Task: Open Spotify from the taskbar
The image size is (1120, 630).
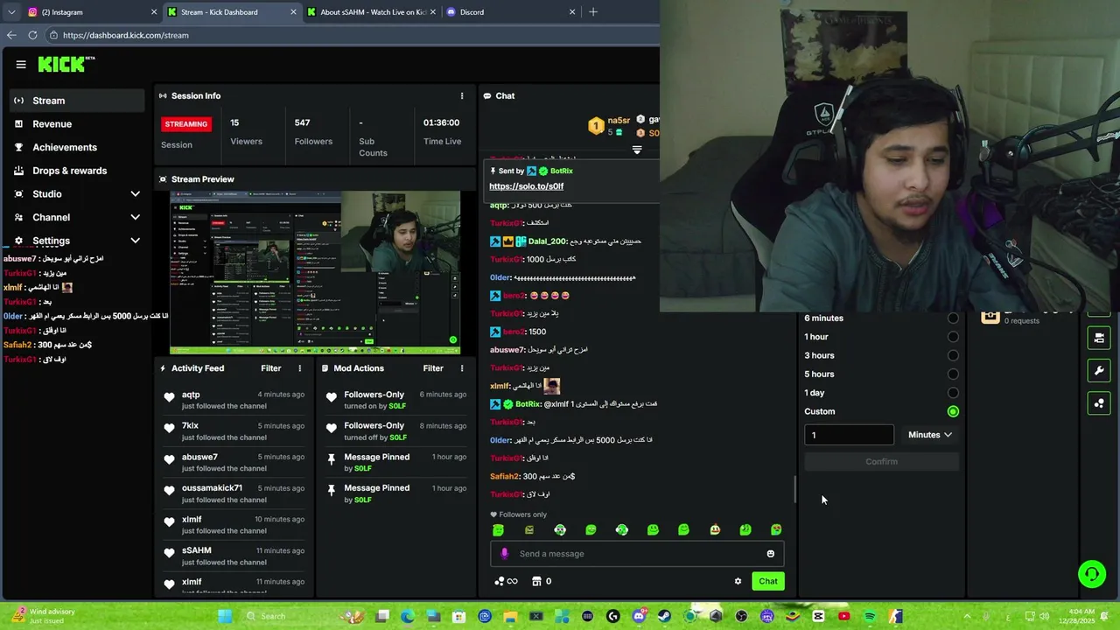Action: click(870, 616)
